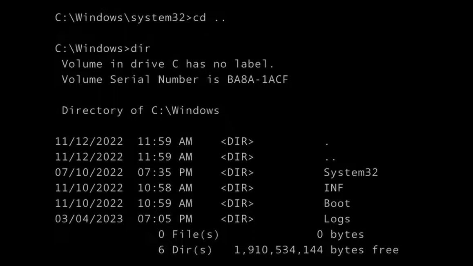Click the 07:35 PM timestamp

coord(165,173)
